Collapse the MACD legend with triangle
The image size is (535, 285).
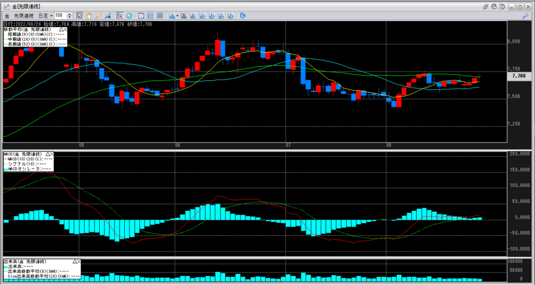[x=48, y=154]
